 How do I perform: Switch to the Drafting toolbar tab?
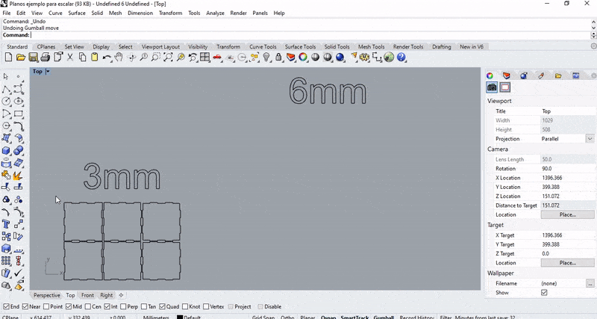441,46
